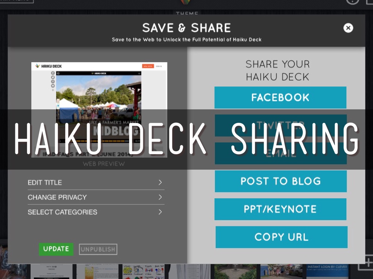The width and height of the screenshot is (373, 279).
Task: Open the Change Privacy chevron
Action: point(160,197)
